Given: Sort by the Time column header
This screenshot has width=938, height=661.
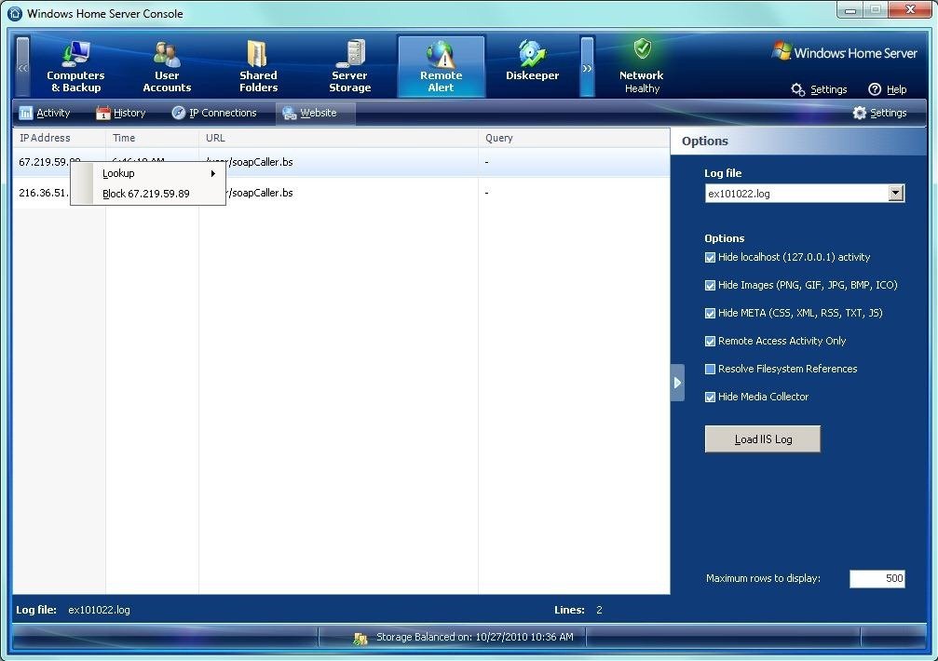Looking at the screenshot, I should pos(153,138).
